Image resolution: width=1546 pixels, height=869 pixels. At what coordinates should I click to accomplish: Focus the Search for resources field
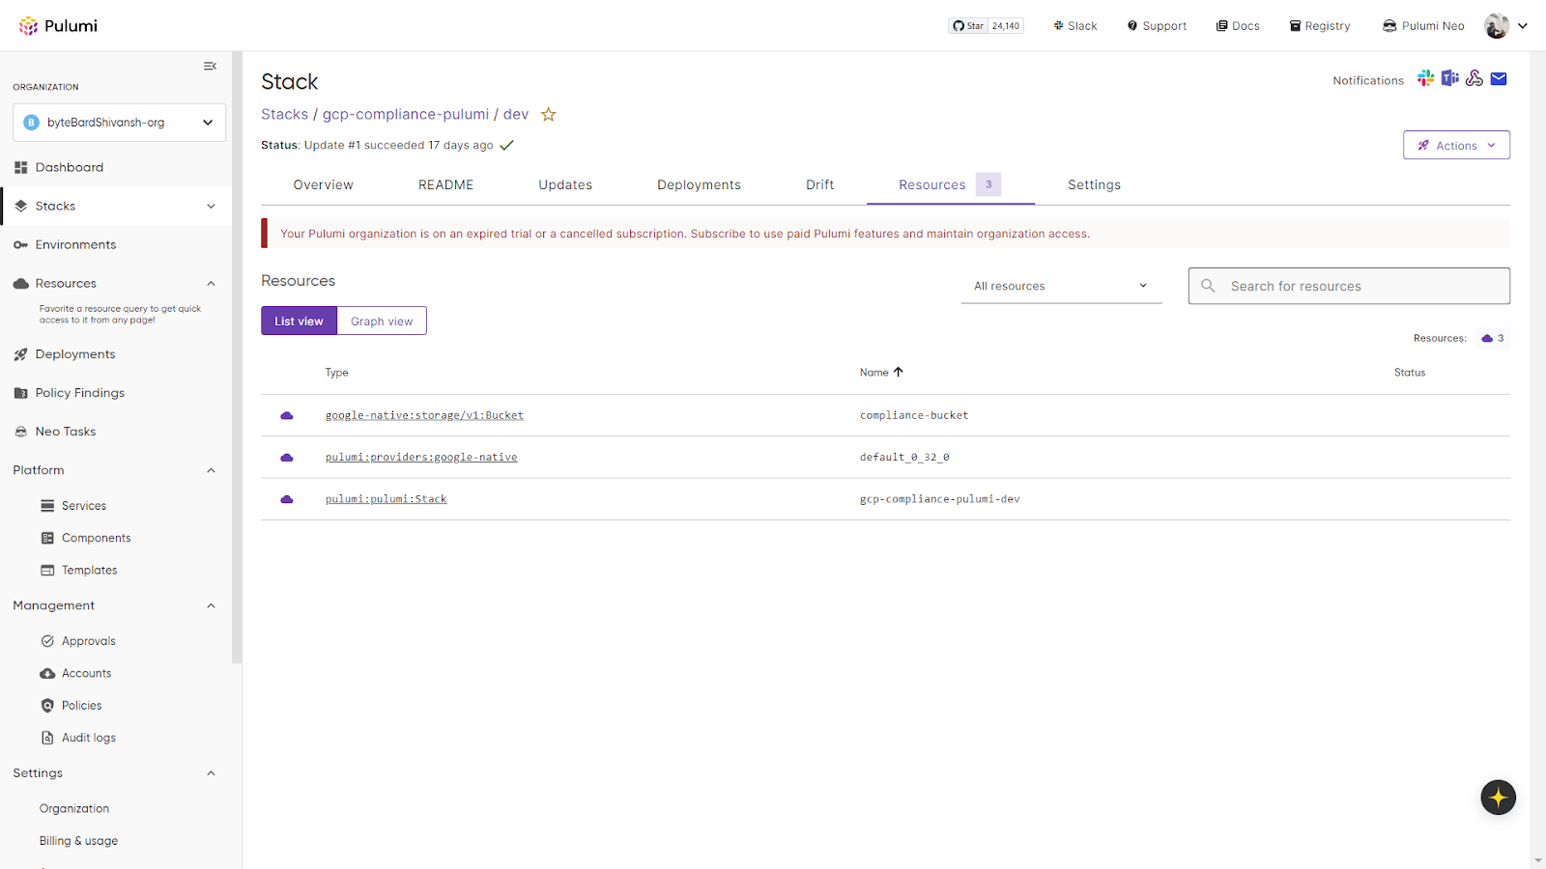tap(1349, 286)
